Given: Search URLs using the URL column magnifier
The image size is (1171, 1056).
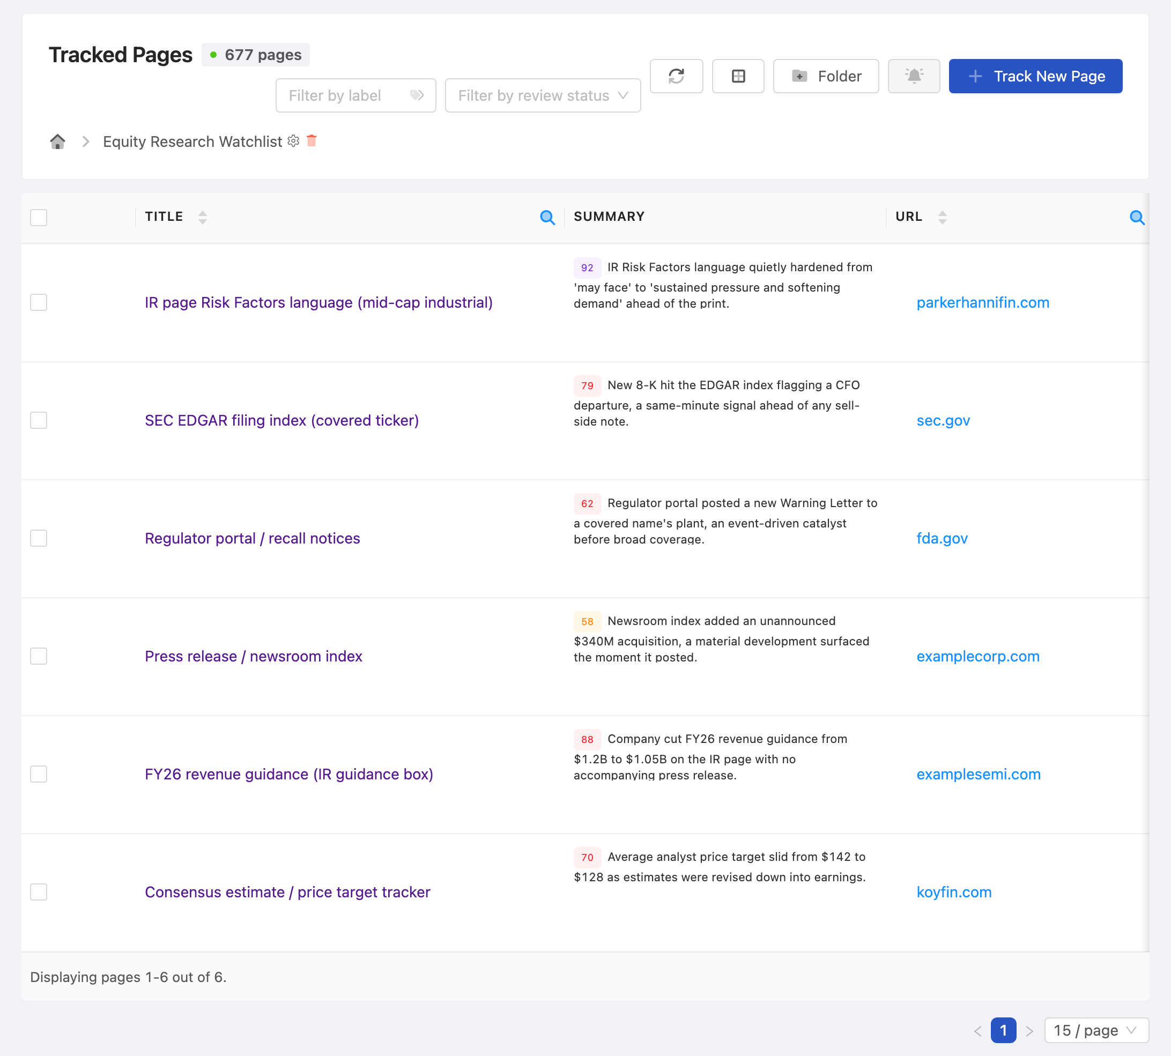Looking at the screenshot, I should pyautogui.click(x=1137, y=218).
